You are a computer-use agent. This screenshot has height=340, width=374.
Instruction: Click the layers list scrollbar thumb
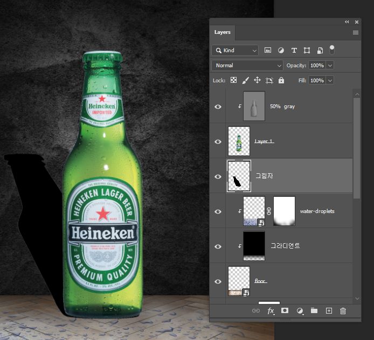(x=357, y=148)
